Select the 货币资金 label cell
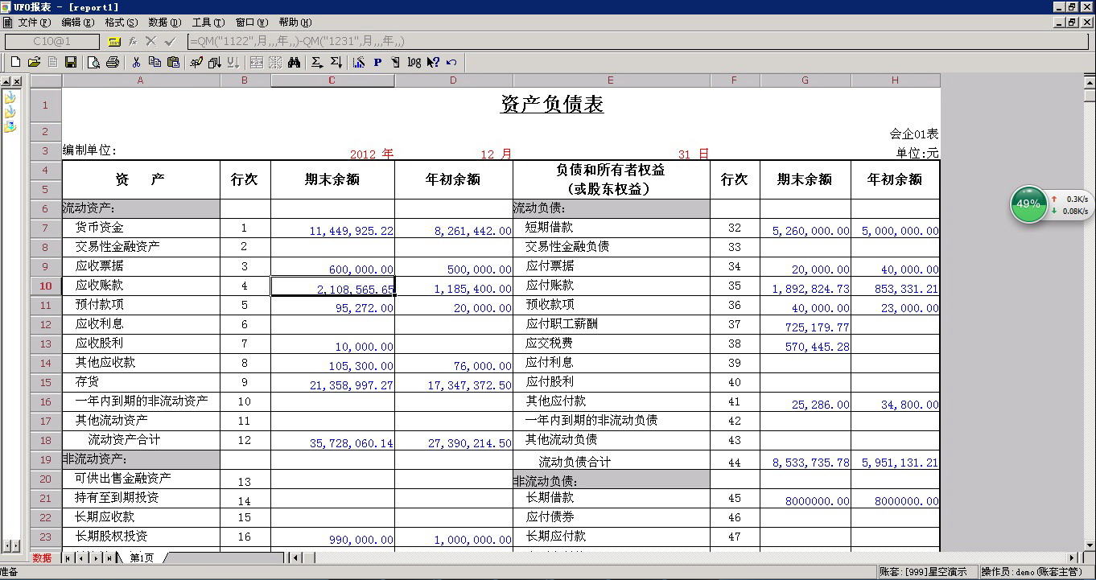Image resolution: width=1096 pixels, height=580 pixels. (x=141, y=228)
